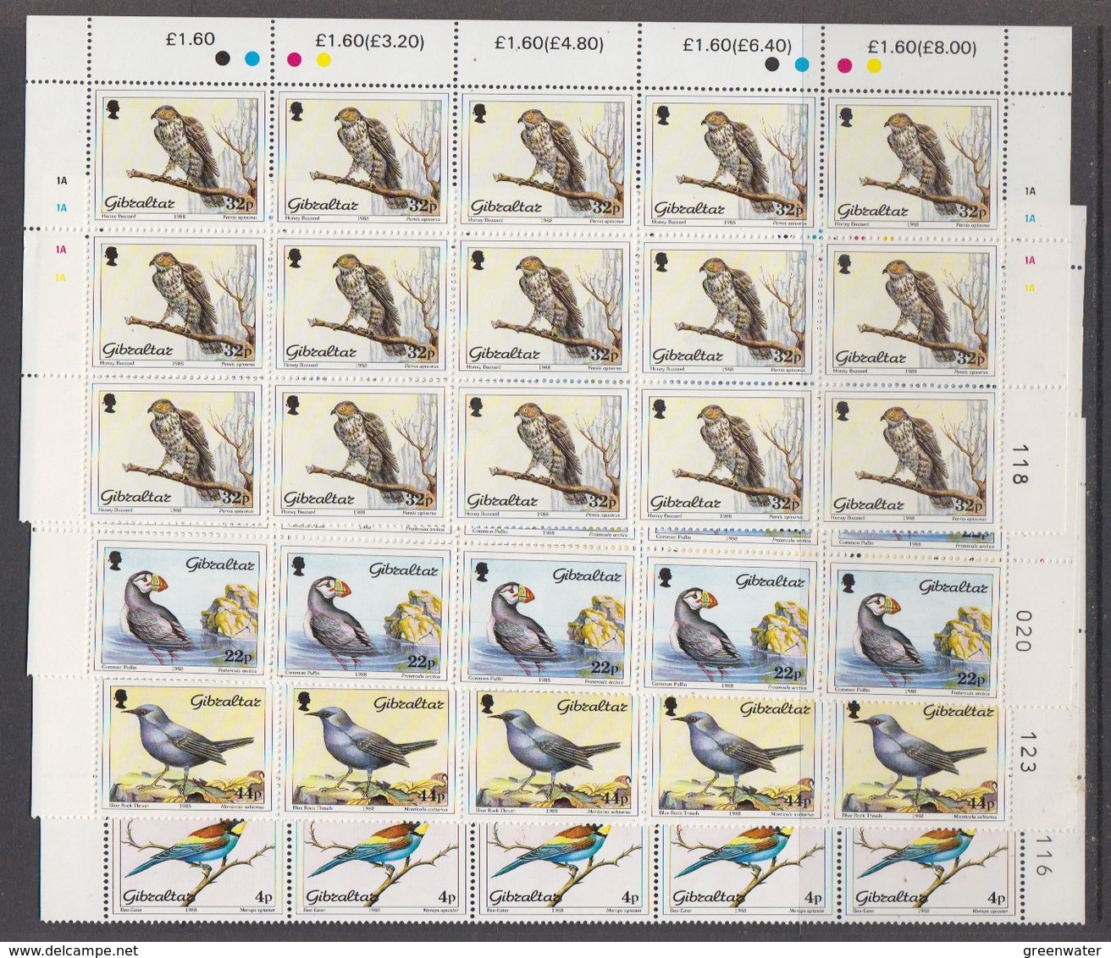
Task: Click the '£1.60(£8.00)' margin total
Action: click(x=922, y=47)
